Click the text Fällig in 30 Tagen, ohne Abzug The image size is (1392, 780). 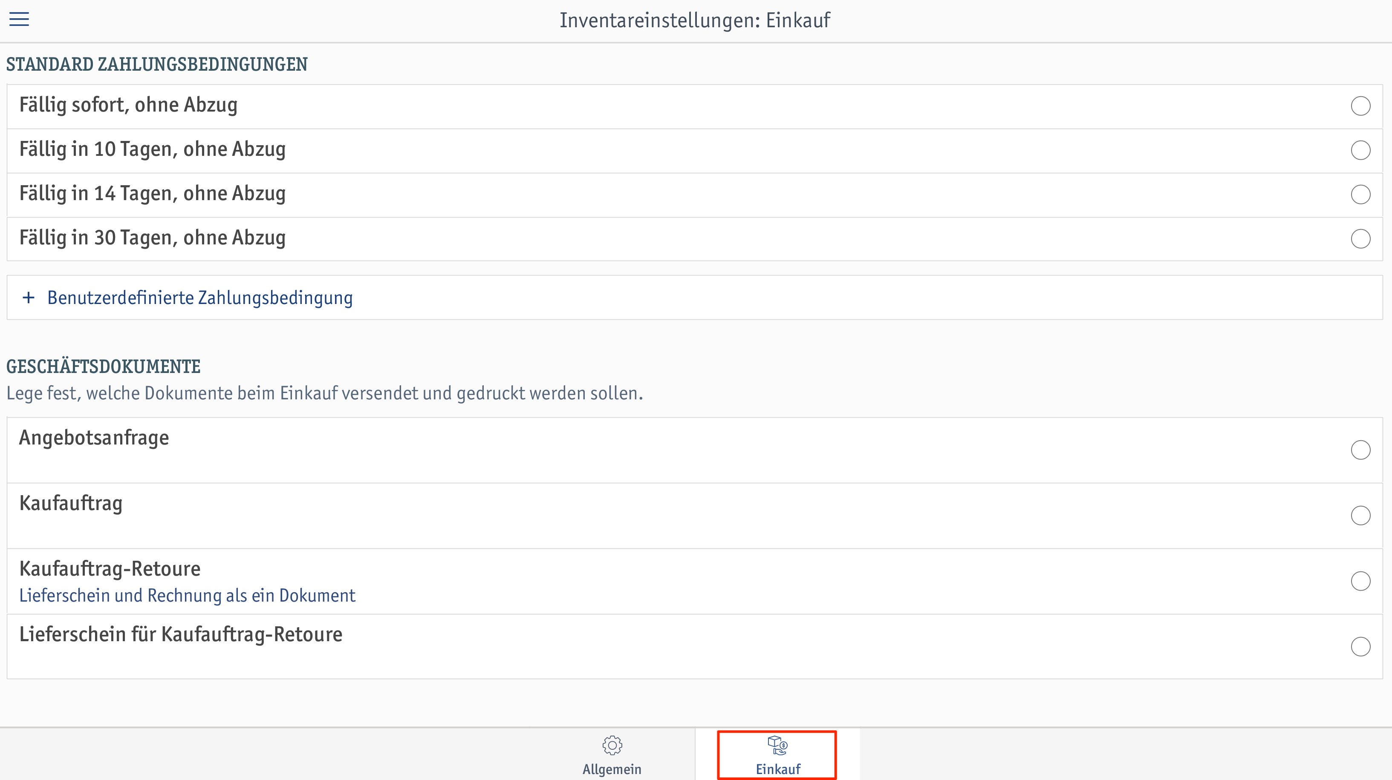tap(153, 238)
